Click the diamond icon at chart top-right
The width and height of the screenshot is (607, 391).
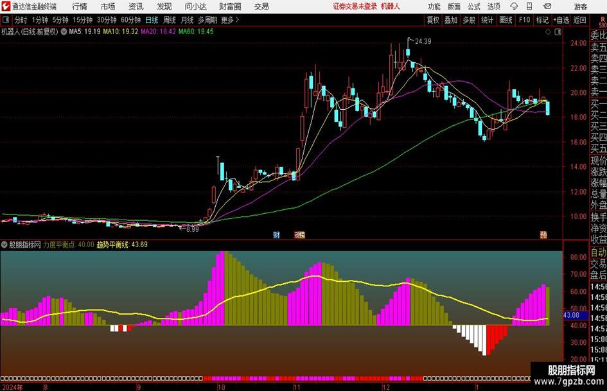548,32
